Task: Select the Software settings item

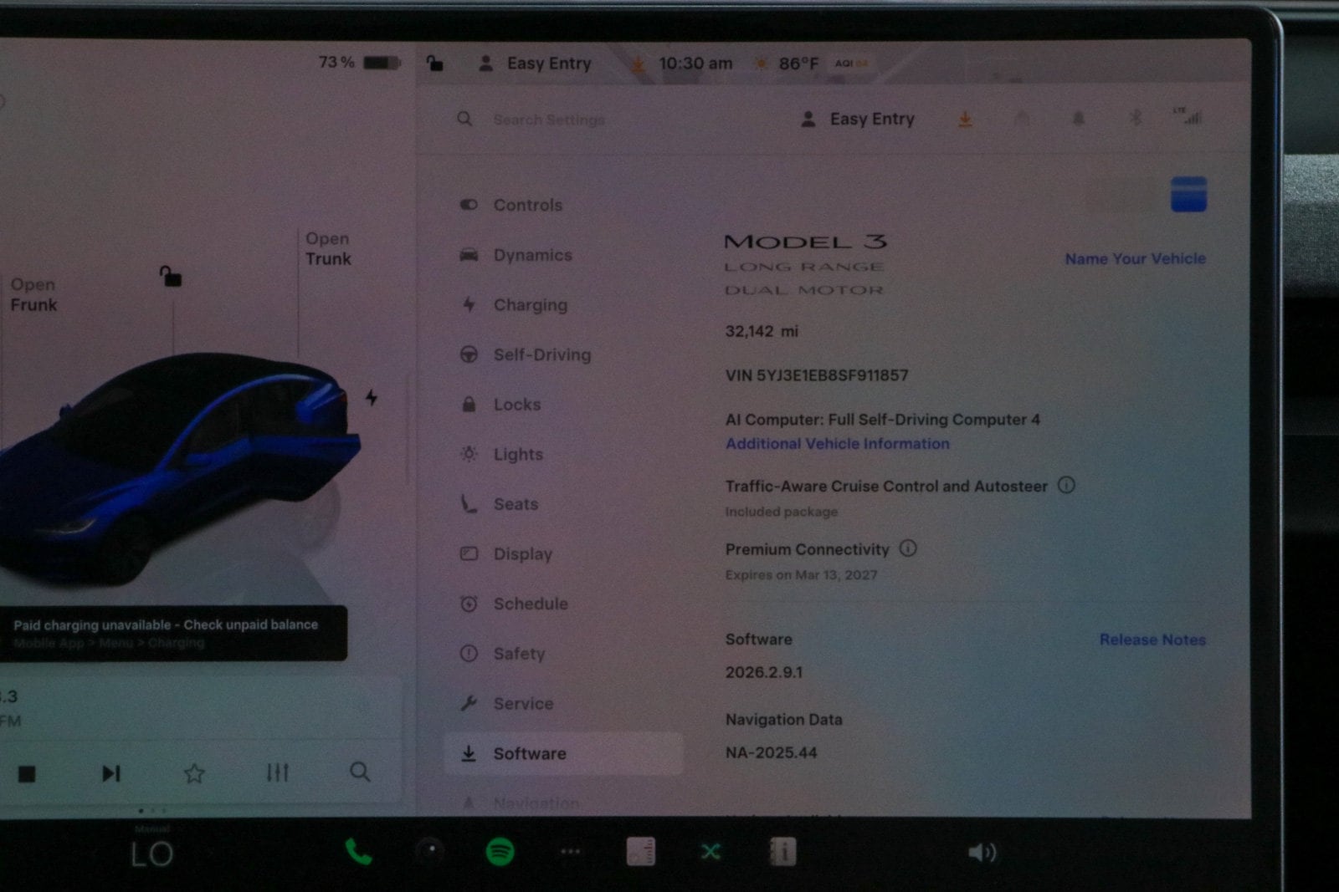Action: click(x=563, y=753)
